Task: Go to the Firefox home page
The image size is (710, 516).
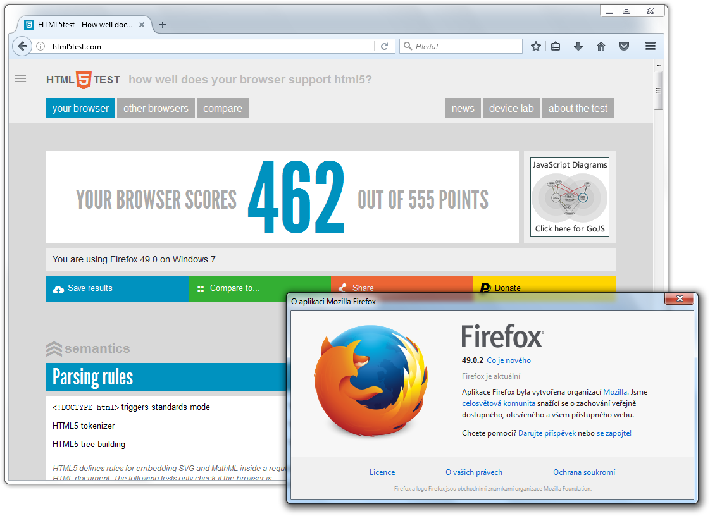Action: pyautogui.click(x=601, y=46)
